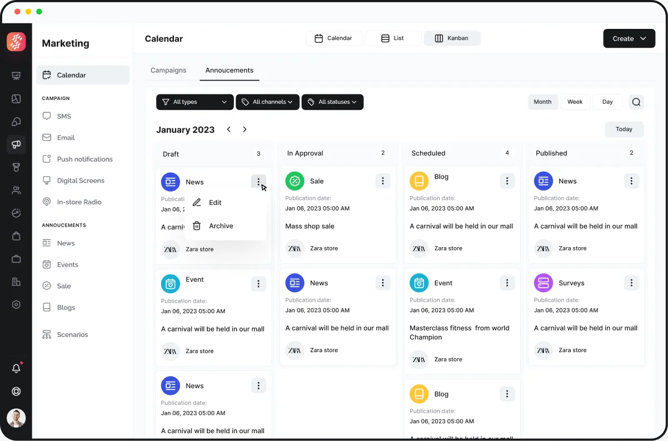Go to previous month arrow

coord(228,129)
